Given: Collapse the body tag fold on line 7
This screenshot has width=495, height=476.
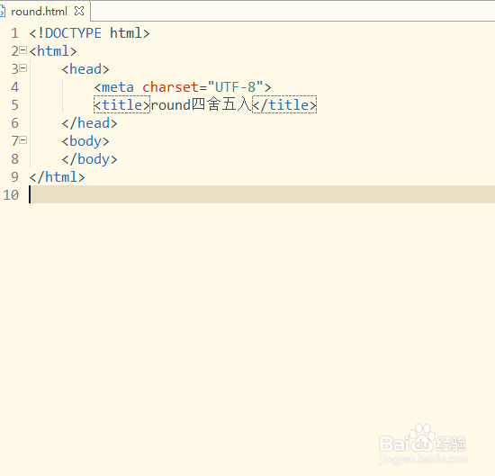Looking at the screenshot, I should (23, 139).
